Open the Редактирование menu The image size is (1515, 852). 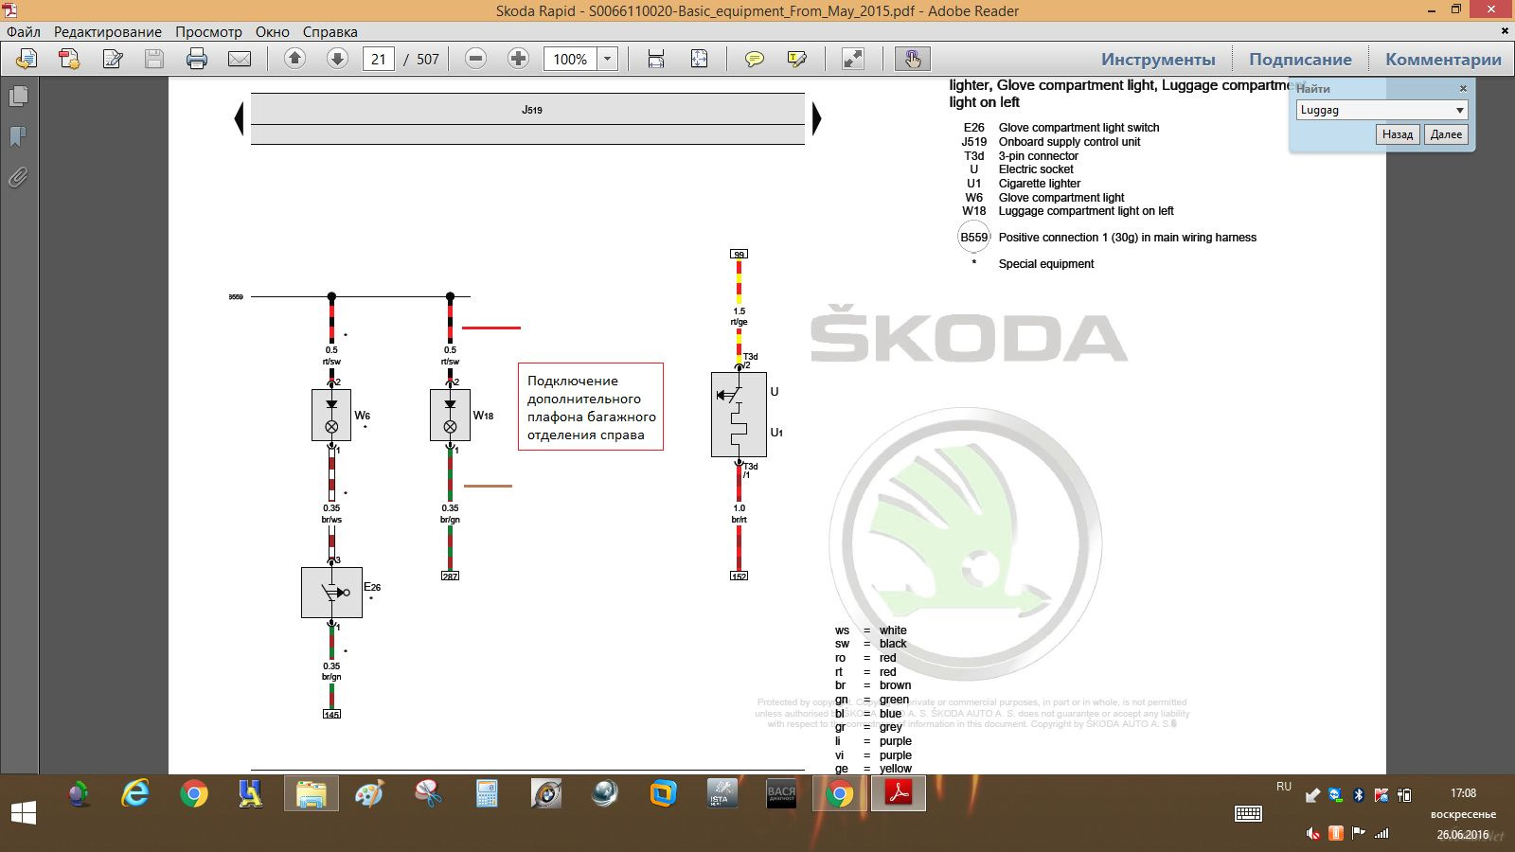(x=108, y=31)
